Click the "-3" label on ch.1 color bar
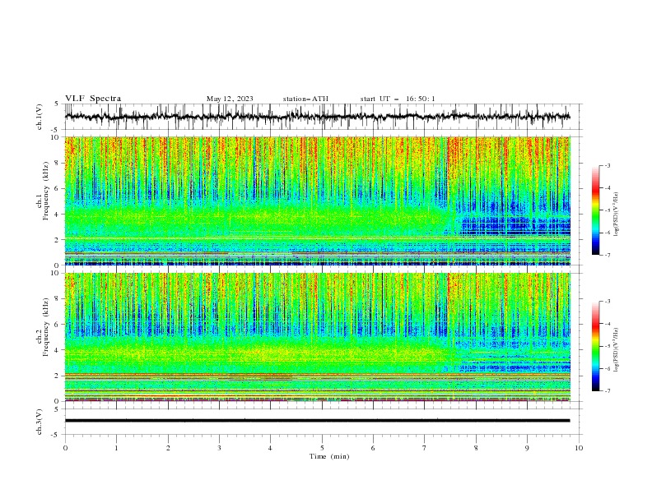 (607, 165)
